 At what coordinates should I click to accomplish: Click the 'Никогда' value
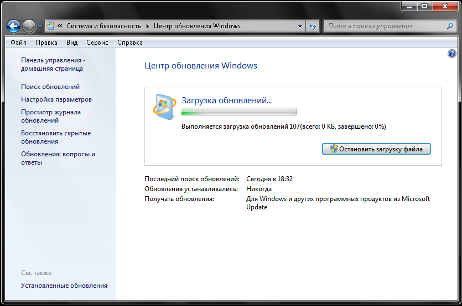click(259, 189)
